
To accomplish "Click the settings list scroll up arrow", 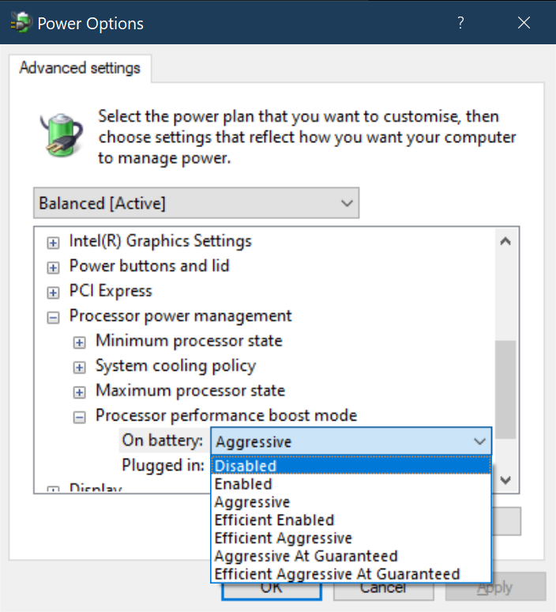I will point(505,241).
